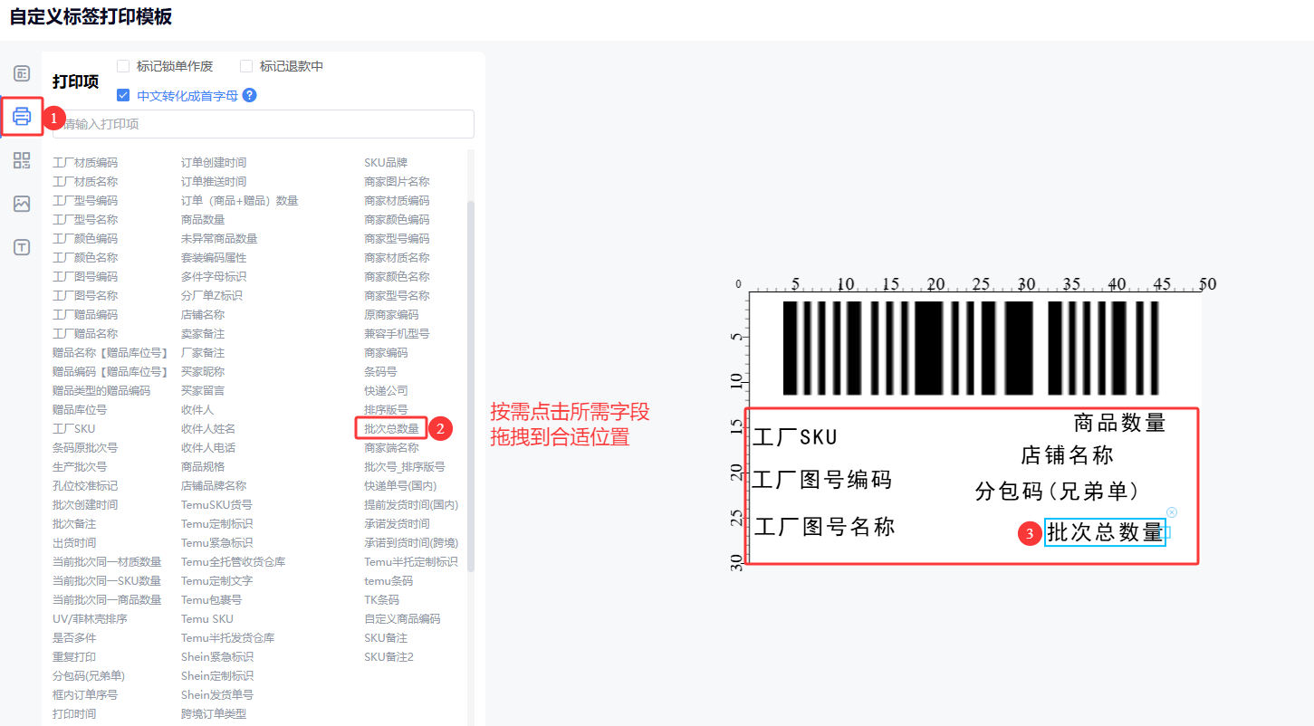Viewport: 1314px width, 726px height.
Task: Select the 批次创建时间 print item
Action: coord(85,505)
